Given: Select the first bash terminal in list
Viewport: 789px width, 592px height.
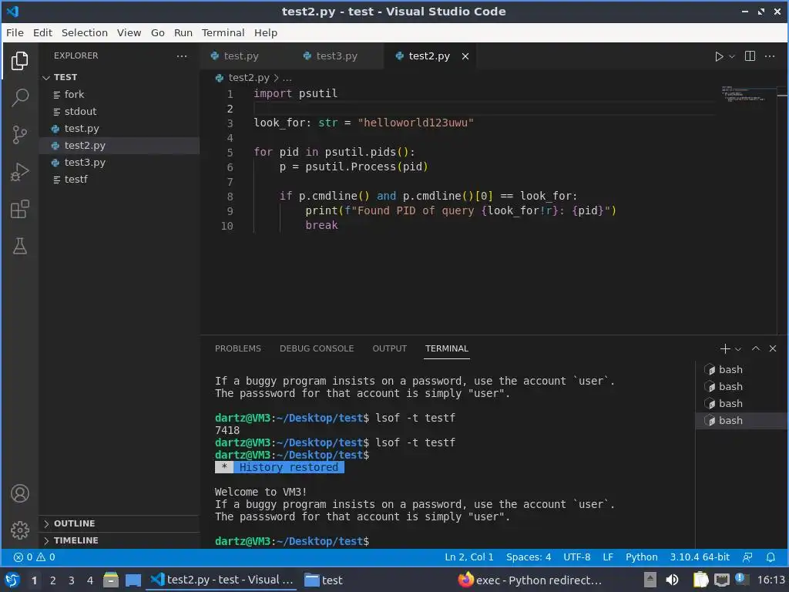Looking at the screenshot, I should (742, 369).
